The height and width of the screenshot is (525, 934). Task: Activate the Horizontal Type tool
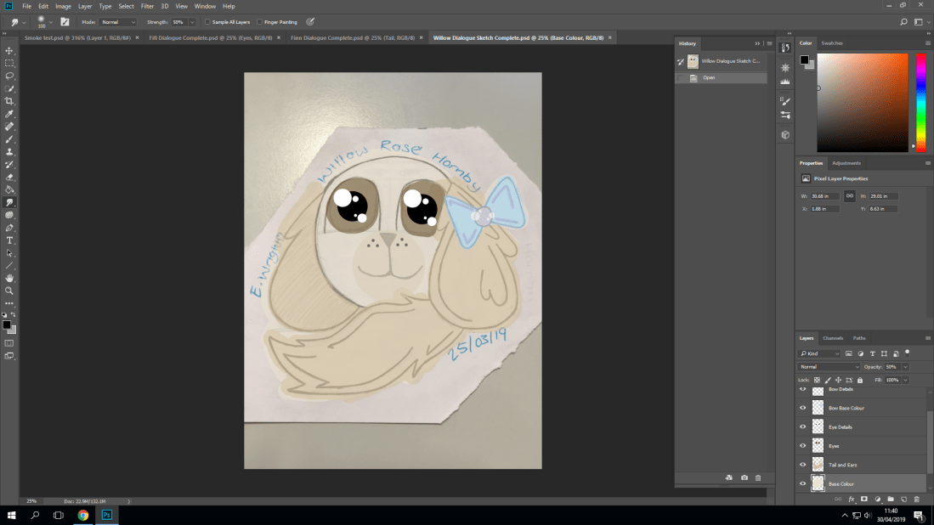point(9,240)
